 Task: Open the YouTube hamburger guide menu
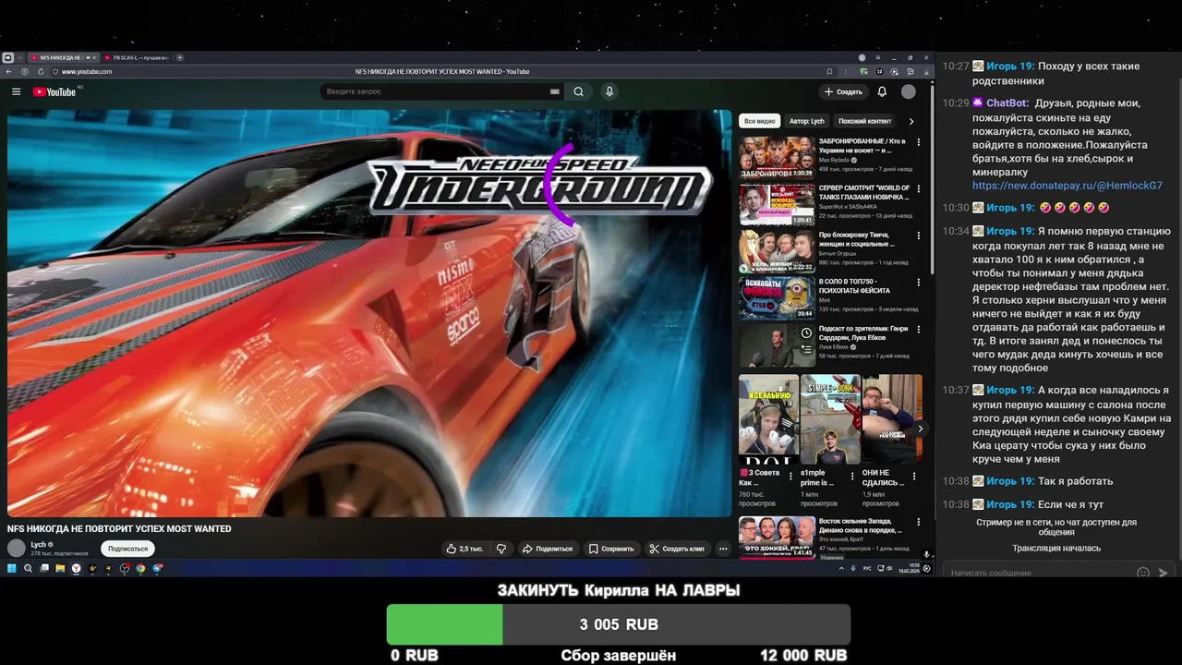click(x=16, y=91)
